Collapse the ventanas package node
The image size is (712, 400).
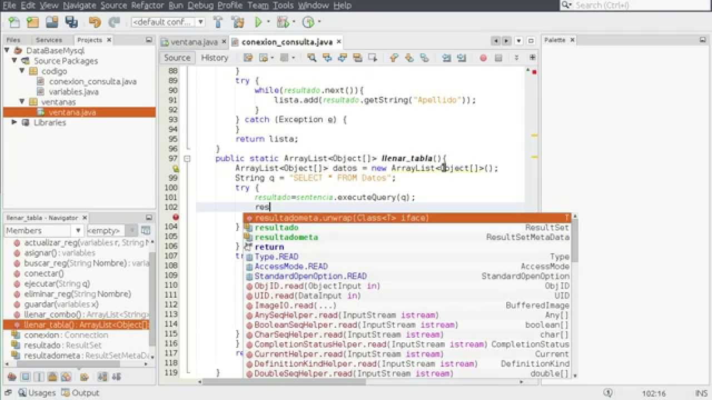[x=22, y=102]
